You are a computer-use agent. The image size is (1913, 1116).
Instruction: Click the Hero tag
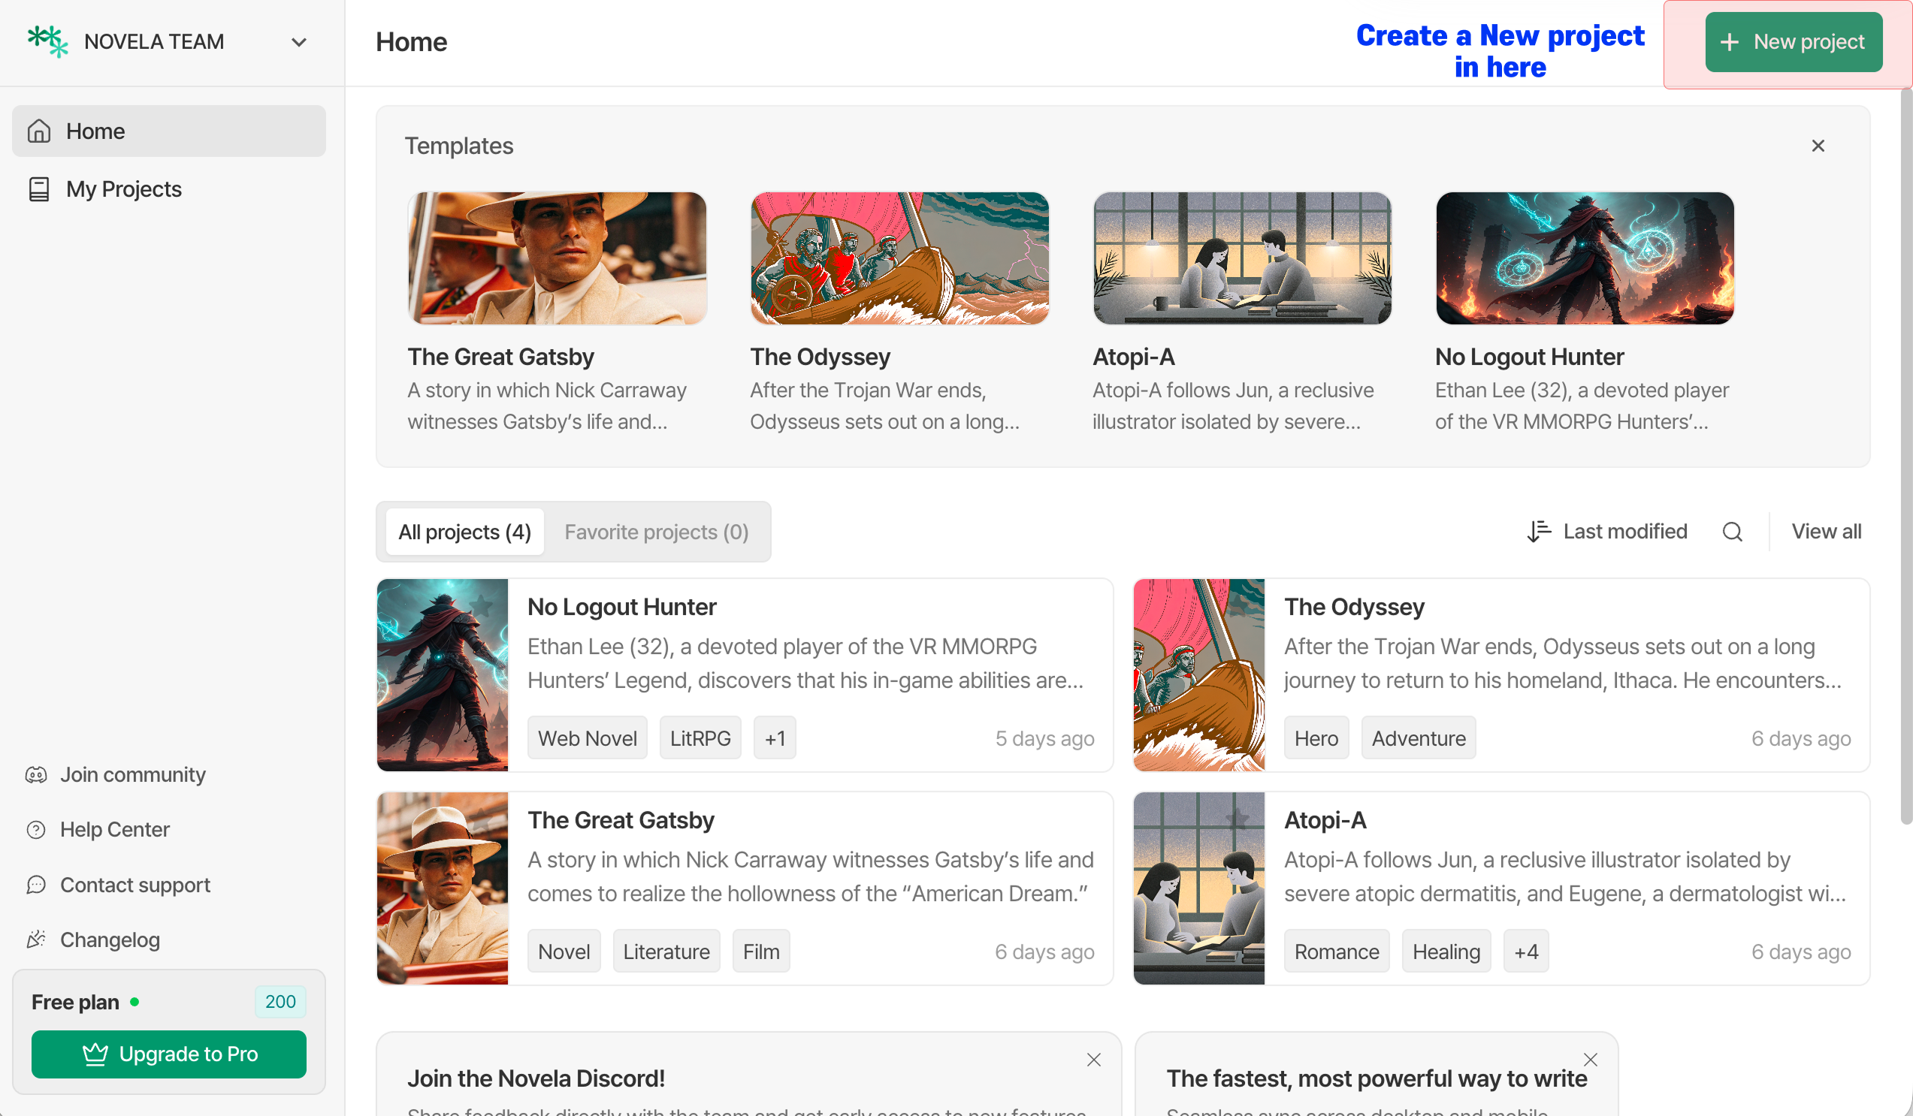(x=1316, y=738)
